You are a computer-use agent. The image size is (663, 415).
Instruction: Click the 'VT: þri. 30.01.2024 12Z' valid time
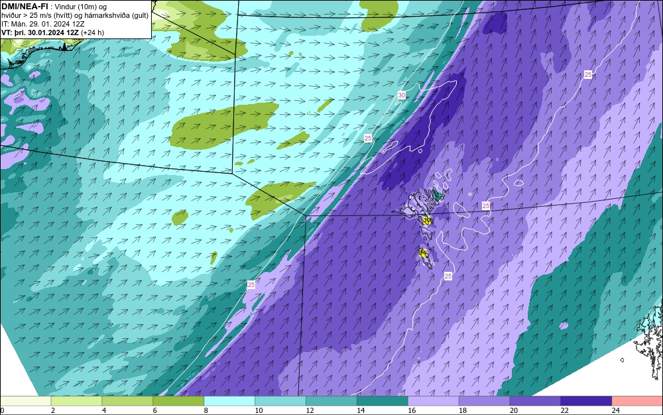pyautogui.click(x=40, y=32)
